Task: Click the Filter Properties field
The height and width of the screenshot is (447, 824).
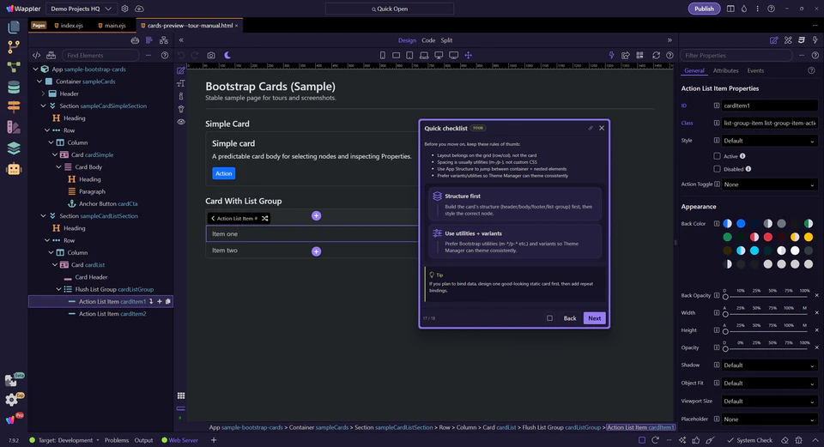Action: [736, 55]
